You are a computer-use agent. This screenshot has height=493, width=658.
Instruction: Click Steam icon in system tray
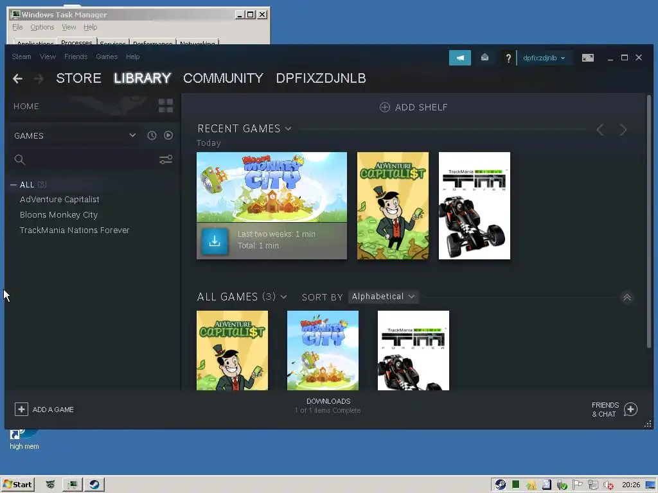coord(500,485)
